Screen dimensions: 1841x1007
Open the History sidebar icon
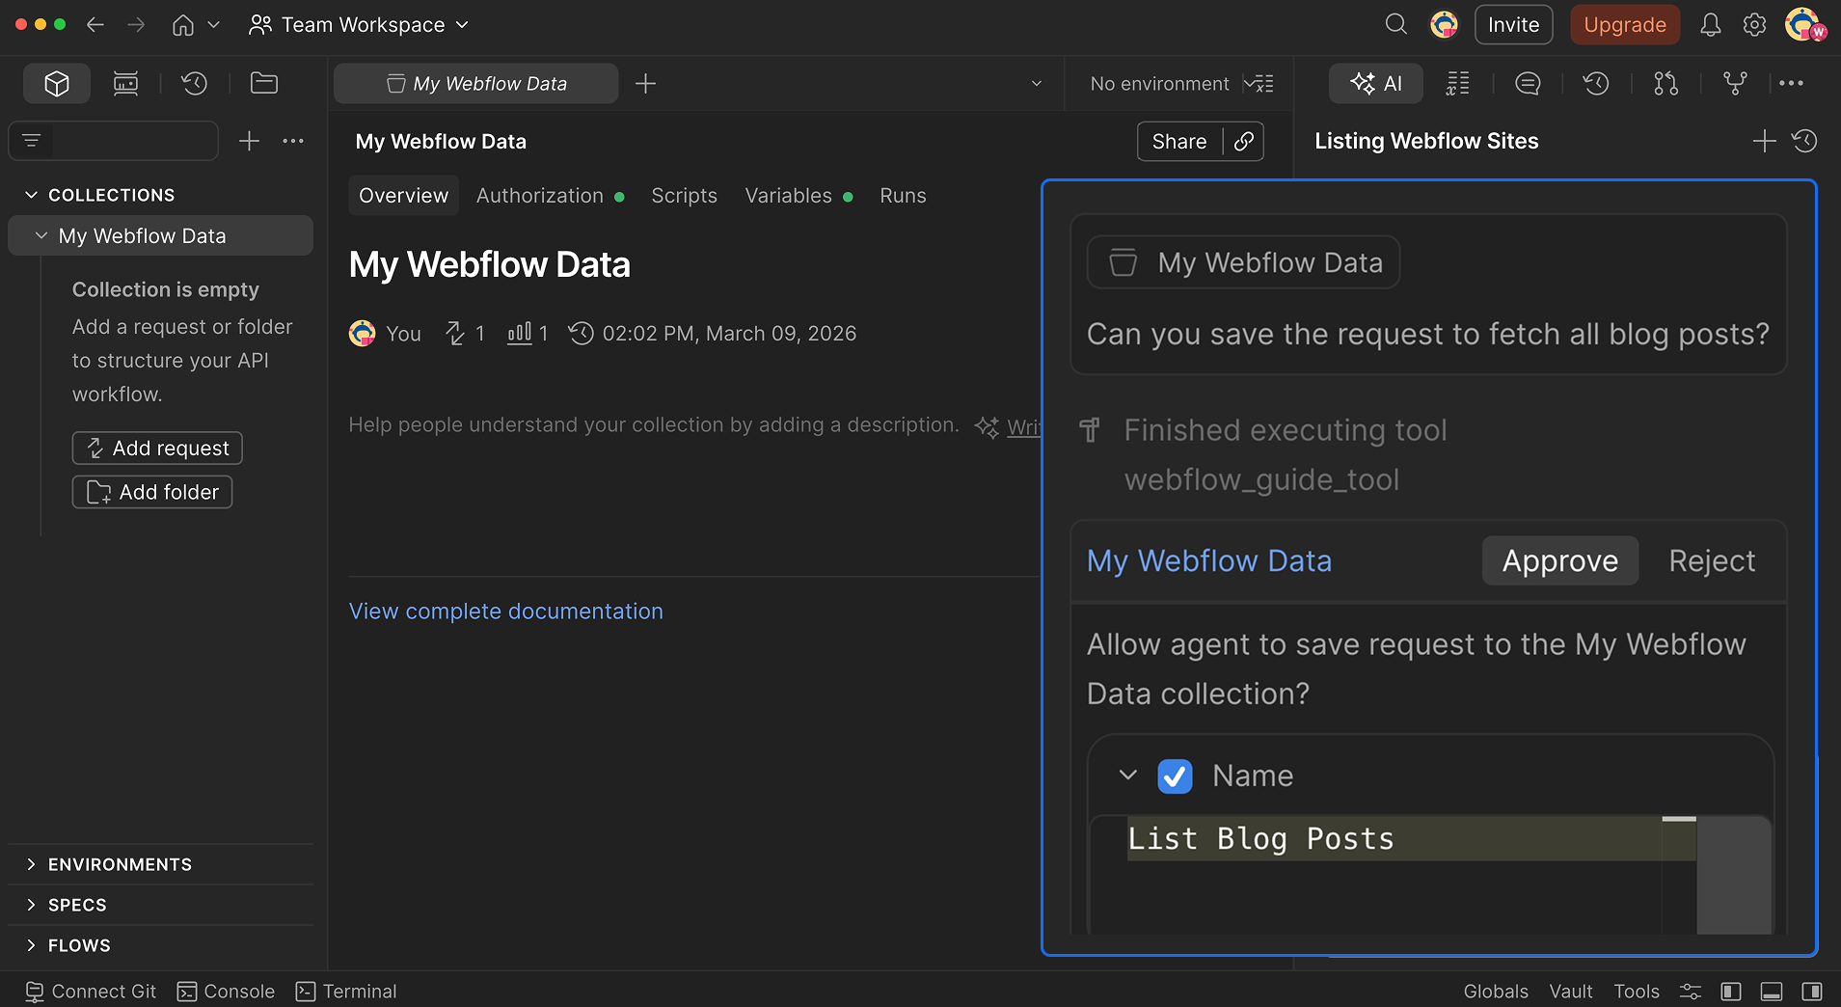coord(195,84)
